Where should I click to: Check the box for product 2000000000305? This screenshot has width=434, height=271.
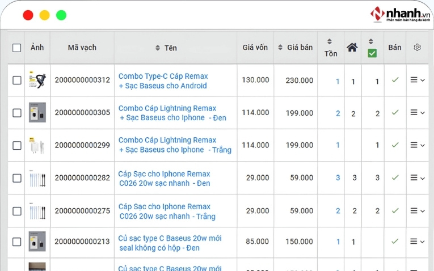click(x=17, y=113)
